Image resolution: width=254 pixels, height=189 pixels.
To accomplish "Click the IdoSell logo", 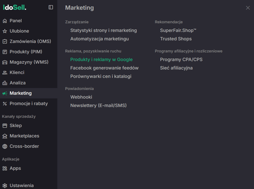I will click(15, 7).
